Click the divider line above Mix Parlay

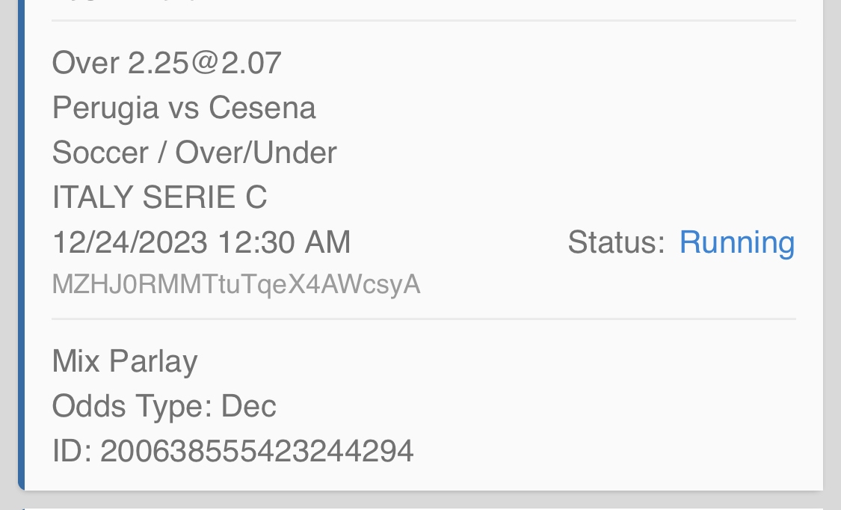[x=423, y=319]
